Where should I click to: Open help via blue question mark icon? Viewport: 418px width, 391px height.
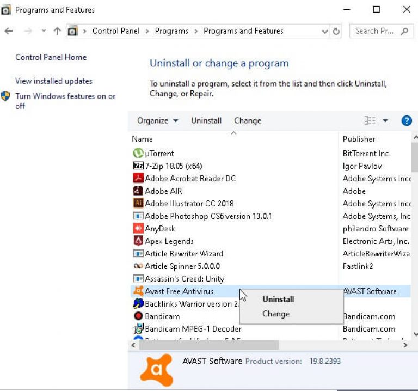[407, 121]
